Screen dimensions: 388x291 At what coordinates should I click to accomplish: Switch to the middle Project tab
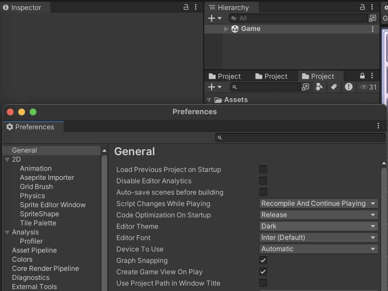click(272, 76)
